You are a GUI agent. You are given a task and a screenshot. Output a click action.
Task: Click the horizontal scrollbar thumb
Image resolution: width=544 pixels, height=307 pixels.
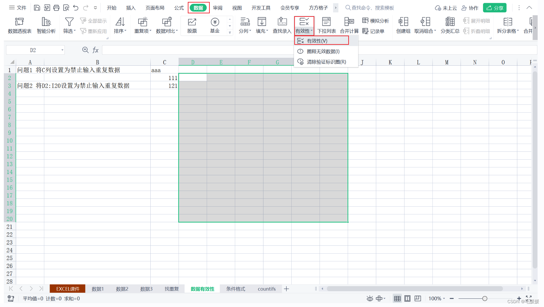tap(415, 289)
